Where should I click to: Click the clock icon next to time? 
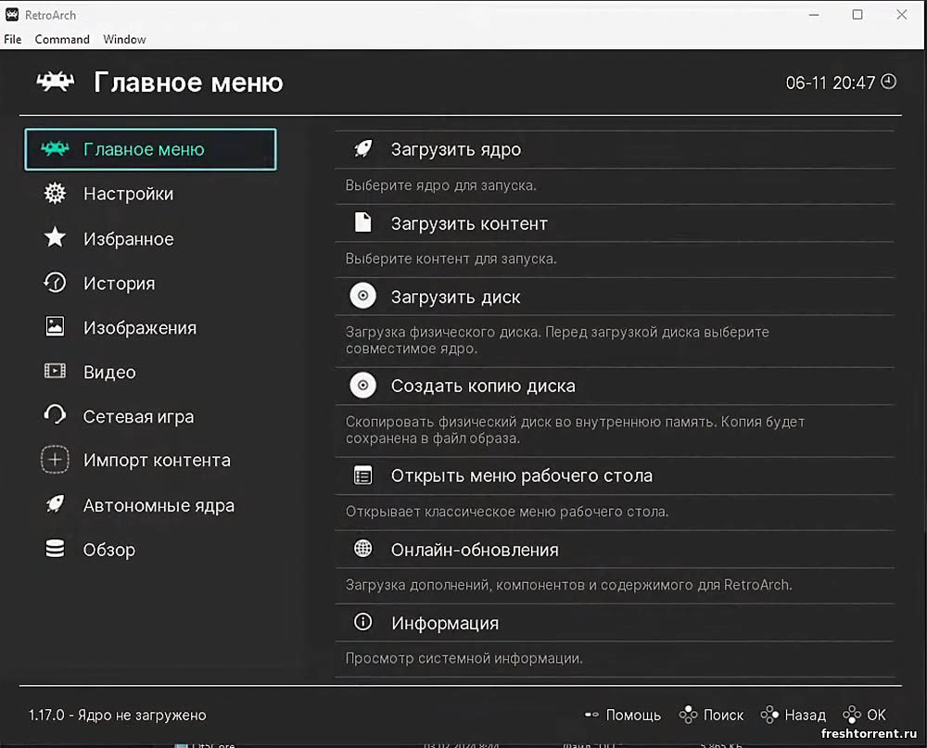[889, 82]
